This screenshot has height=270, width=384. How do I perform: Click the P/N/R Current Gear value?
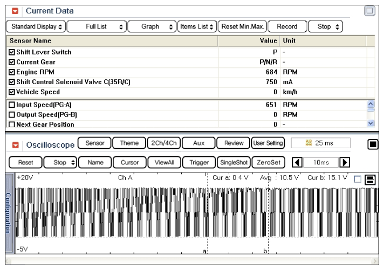pos(269,62)
